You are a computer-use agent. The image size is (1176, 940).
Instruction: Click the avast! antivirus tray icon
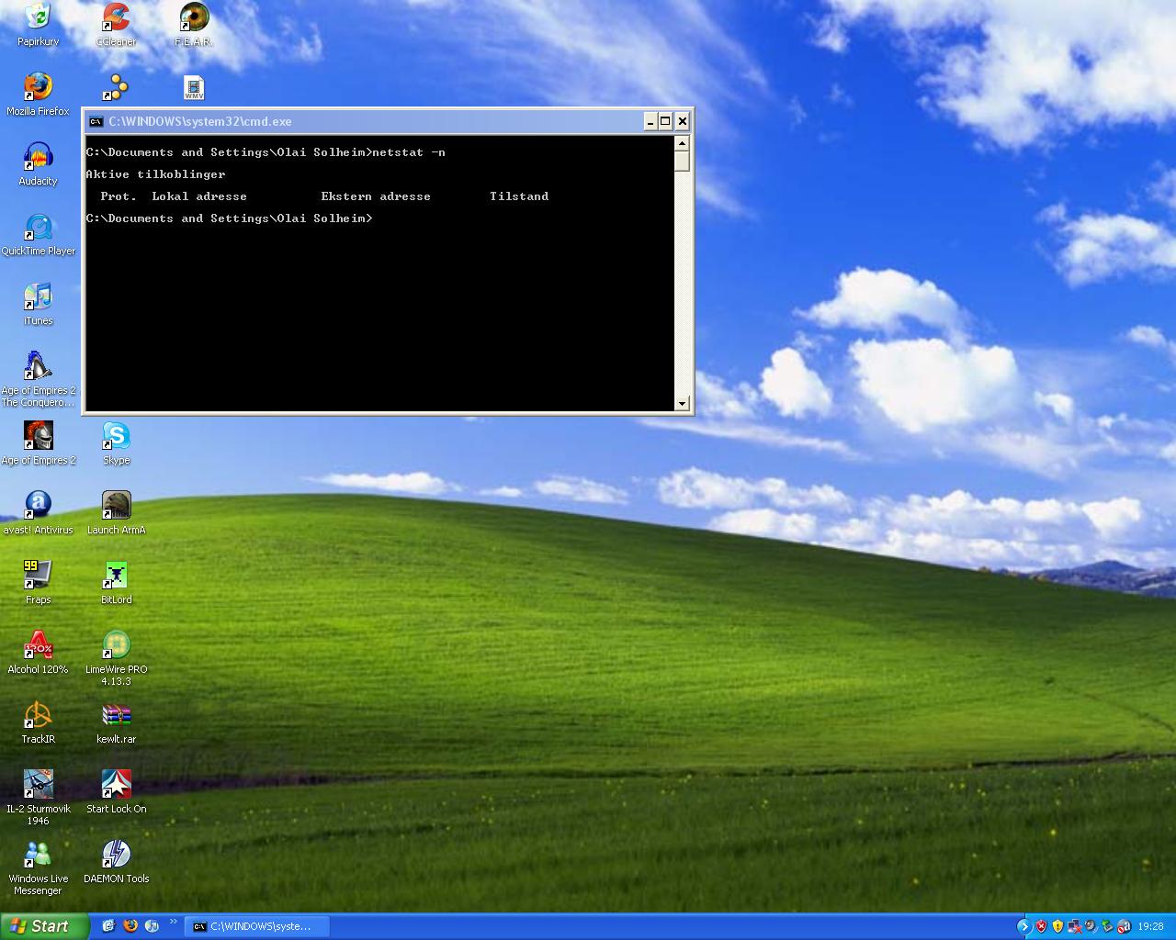point(1124,926)
